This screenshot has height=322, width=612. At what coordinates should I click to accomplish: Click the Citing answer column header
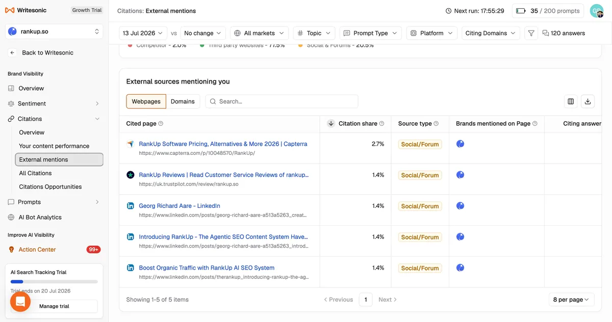pyautogui.click(x=582, y=124)
